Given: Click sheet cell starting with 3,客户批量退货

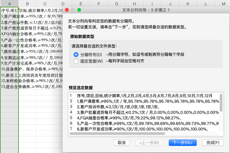Looking at the screenshot, I should pyautogui.click(x=9, y=28).
